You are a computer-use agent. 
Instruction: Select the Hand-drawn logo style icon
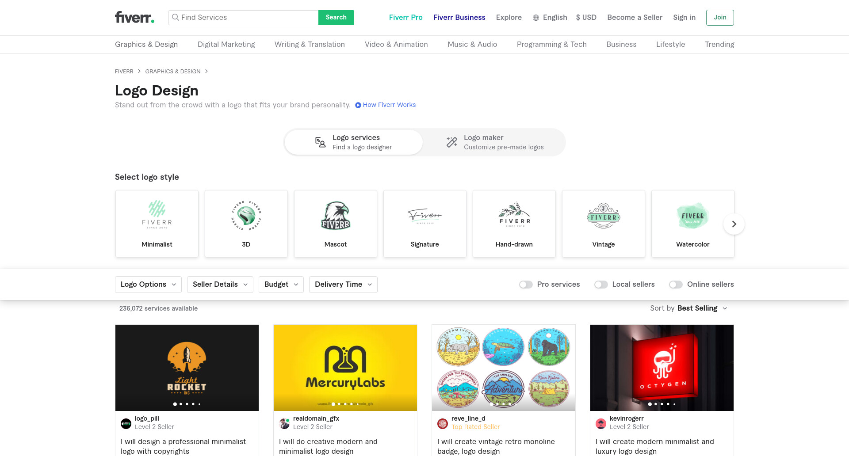[514, 215]
